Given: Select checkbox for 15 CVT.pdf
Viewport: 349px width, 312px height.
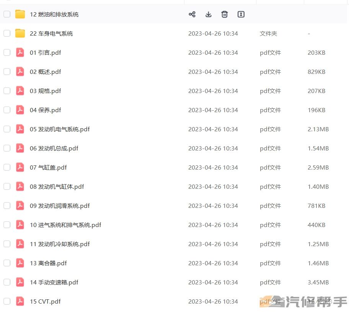Looking at the screenshot, I should tap(7, 302).
